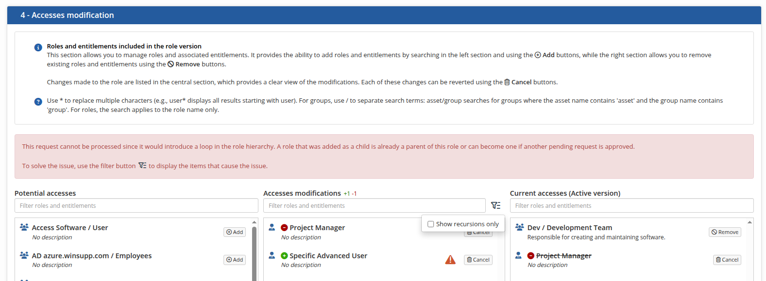The image size is (766, 281).
Task: Click 'Current accesses (Active version)' heading
Action: tap(565, 193)
